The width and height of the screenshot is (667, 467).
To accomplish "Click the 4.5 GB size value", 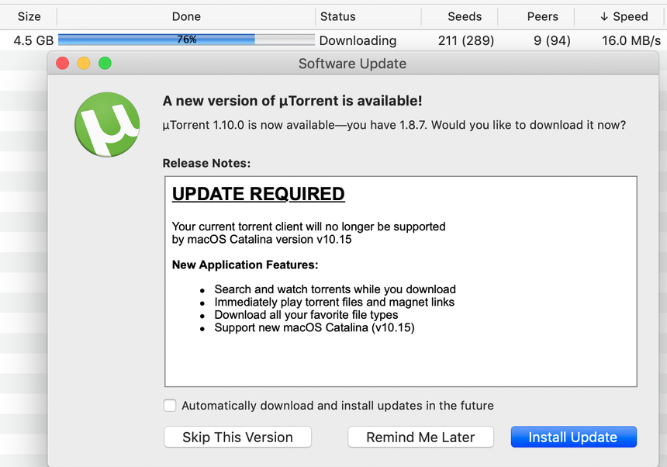I will pyautogui.click(x=33, y=40).
